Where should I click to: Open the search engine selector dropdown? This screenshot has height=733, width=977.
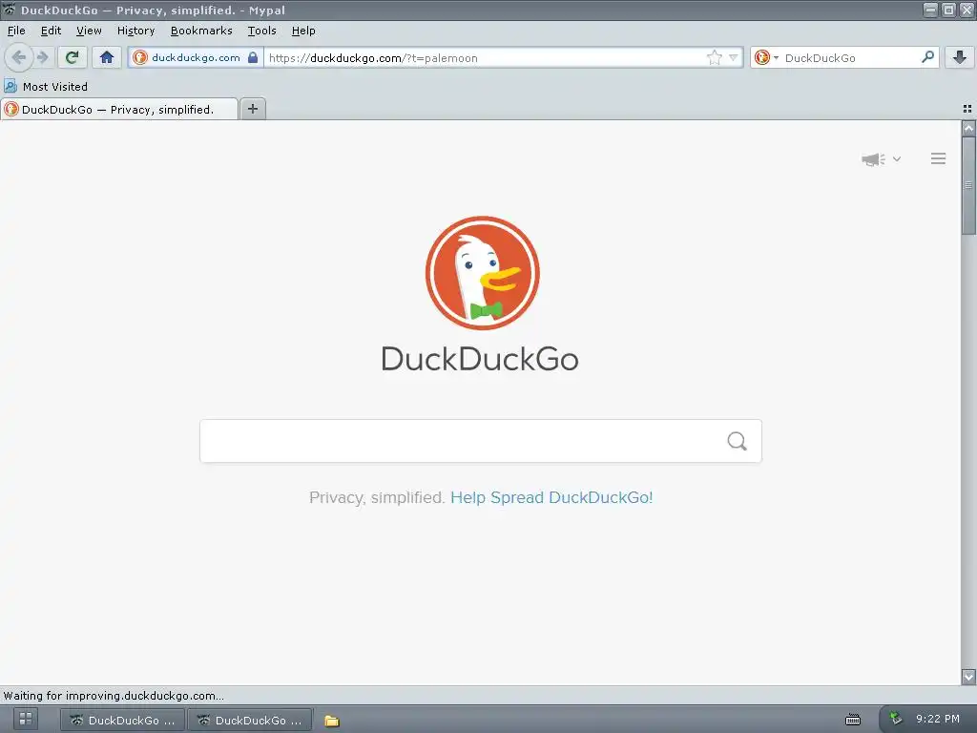point(766,58)
